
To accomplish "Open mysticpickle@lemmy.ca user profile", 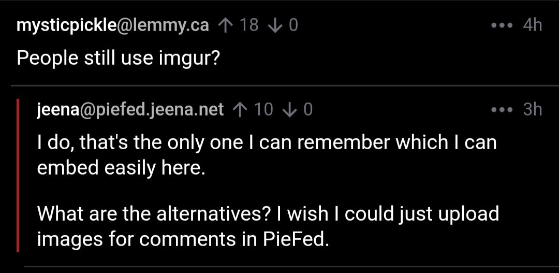I will 113,25.
